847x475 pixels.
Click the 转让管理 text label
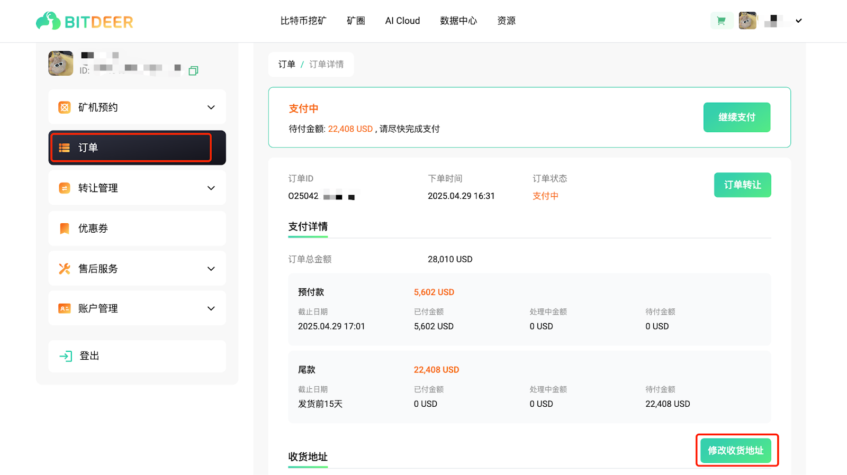[98, 188]
